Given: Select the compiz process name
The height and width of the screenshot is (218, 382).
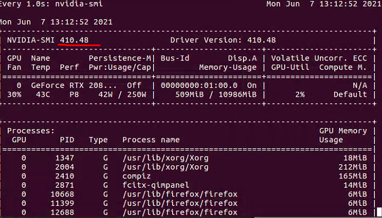Looking at the screenshot, I should pyautogui.click(x=137, y=176).
